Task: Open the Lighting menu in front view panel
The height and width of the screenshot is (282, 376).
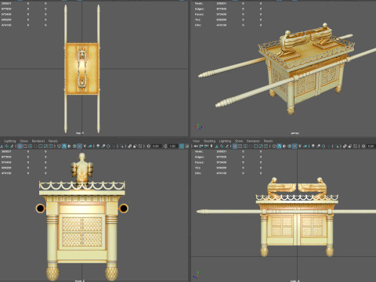Action: [9, 141]
